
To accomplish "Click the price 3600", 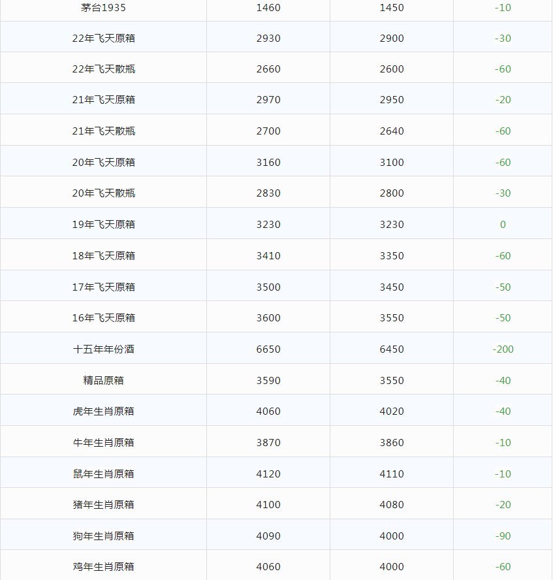I will coord(268,318).
